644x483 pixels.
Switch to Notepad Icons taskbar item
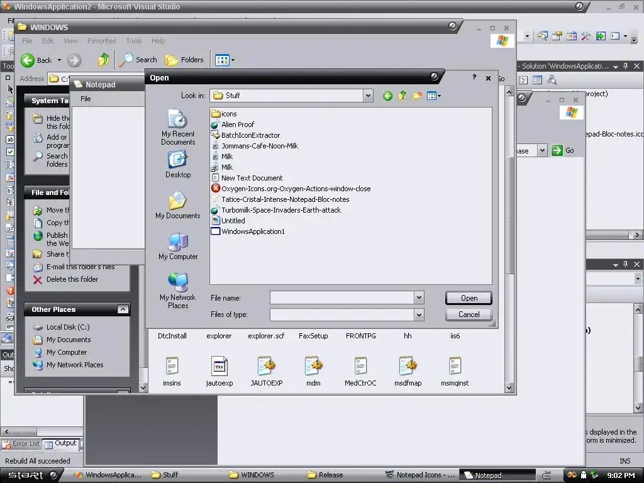(x=419, y=475)
